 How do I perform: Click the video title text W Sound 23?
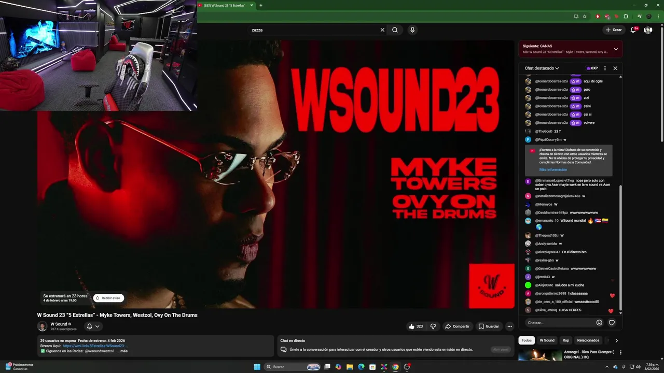tap(117, 315)
